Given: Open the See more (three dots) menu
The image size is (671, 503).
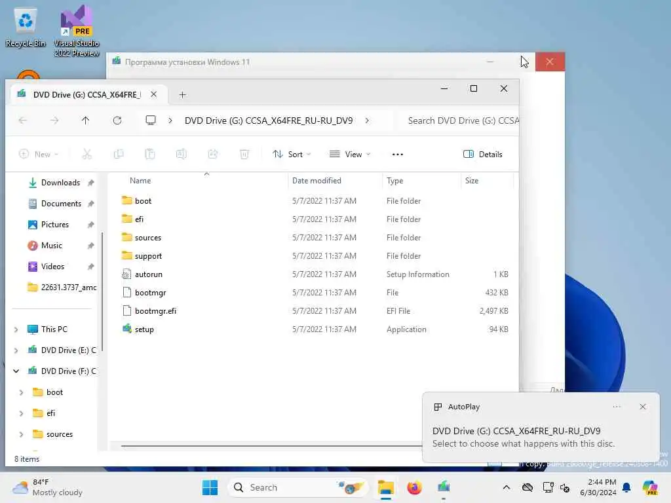Looking at the screenshot, I should (398, 155).
